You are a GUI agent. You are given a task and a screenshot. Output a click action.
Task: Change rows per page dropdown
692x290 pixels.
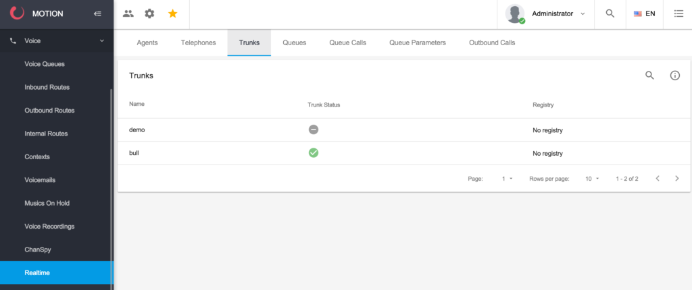click(592, 179)
